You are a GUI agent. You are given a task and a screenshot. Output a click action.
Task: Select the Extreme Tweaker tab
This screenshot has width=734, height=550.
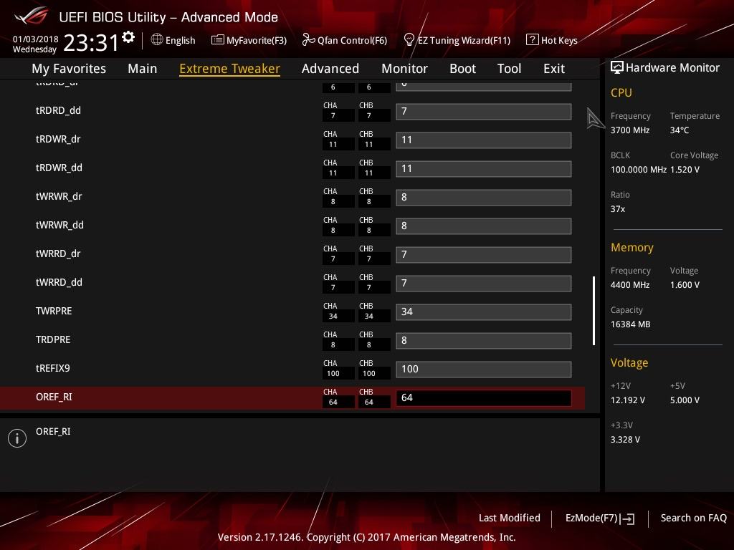click(229, 69)
